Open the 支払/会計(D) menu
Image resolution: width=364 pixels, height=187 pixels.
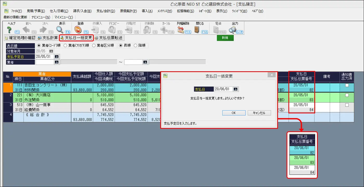click(106, 11)
